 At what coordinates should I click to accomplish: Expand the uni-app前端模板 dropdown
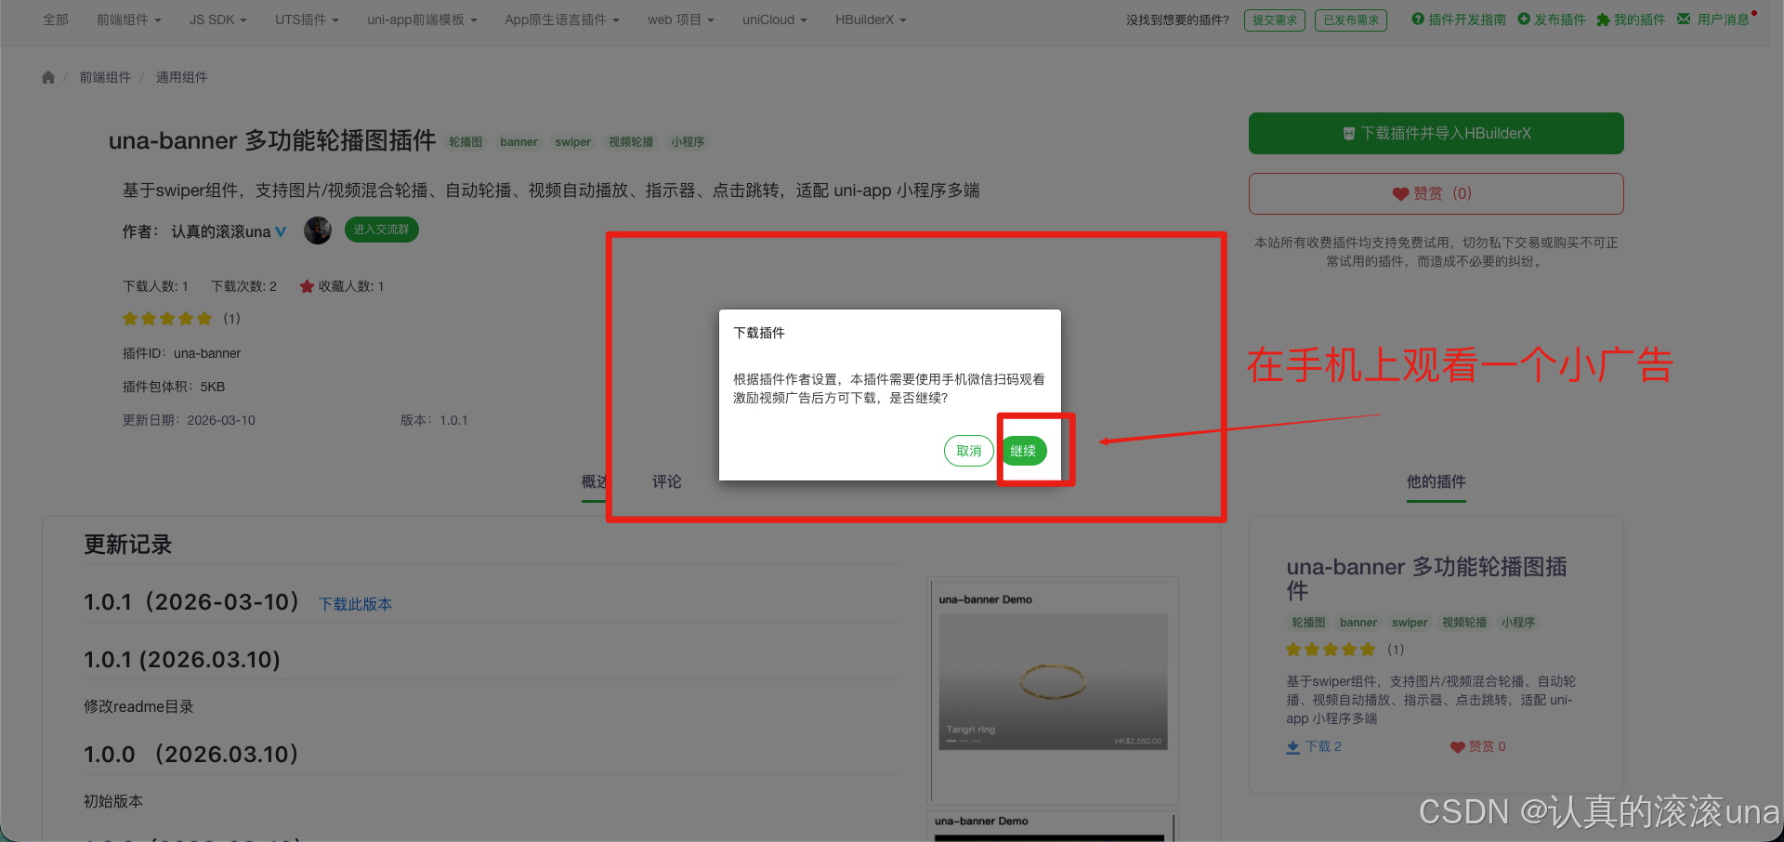[422, 20]
